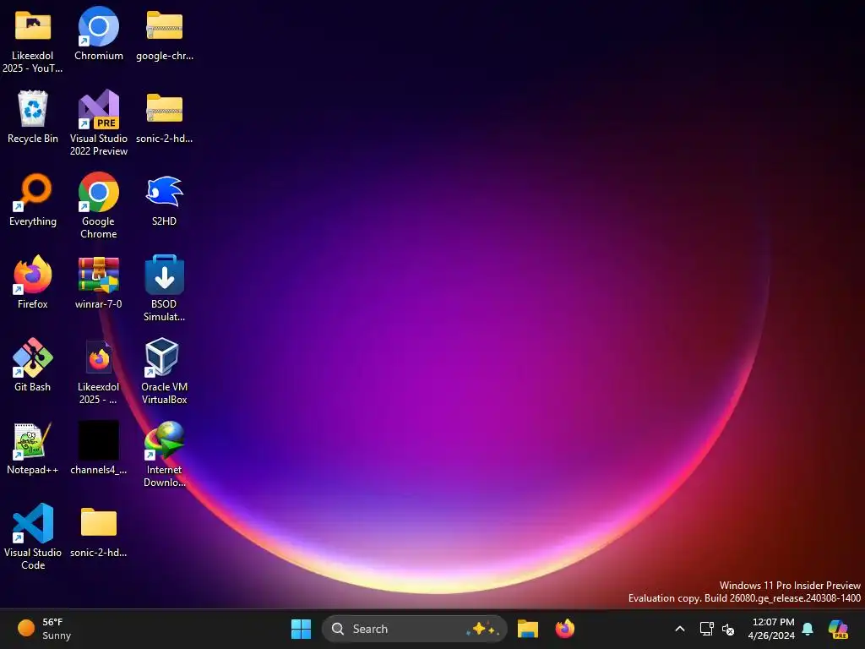Open the weather widget showing 56°F Sunny
This screenshot has width=865, height=649.
[44, 629]
